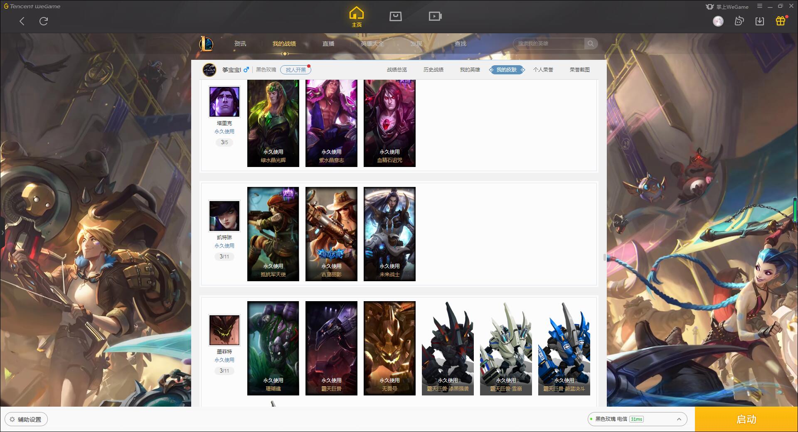Click the 永久使用 label under 墨菲特
This screenshot has height=432, width=798.
[x=224, y=360]
